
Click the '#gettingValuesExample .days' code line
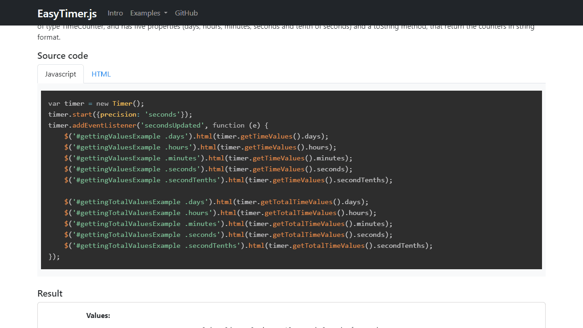pos(196,136)
